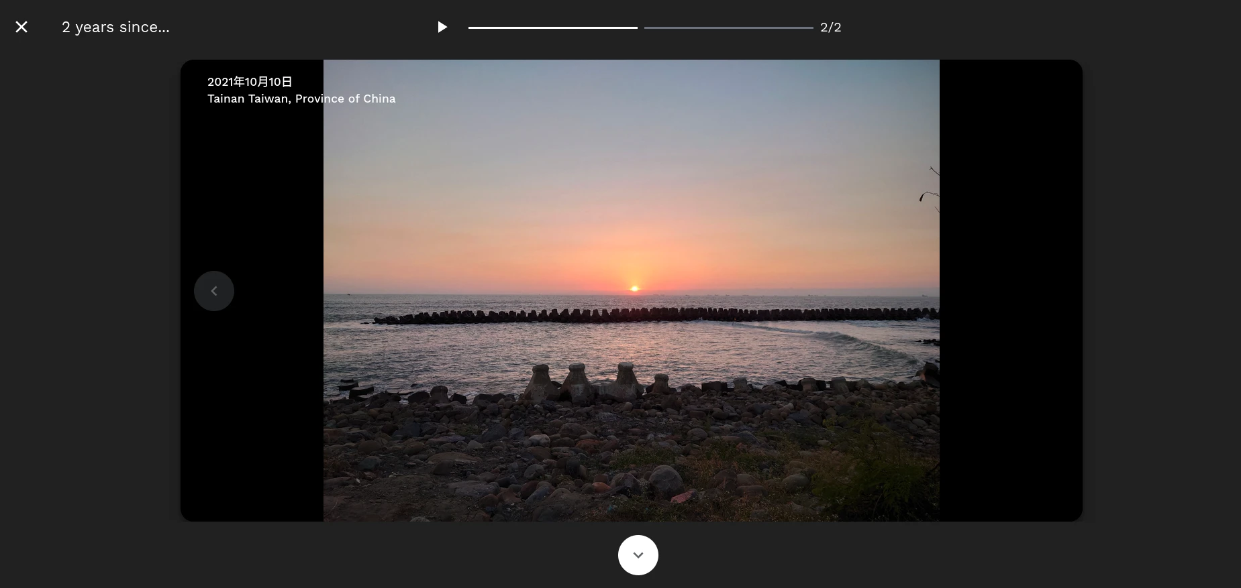This screenshot has width=1241, height=588.
Task: Click the date label 2021年10月10日
Action: click(250, 82)
